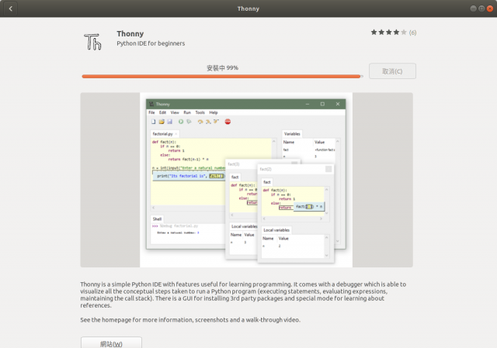
Task: Click the 'Python IDE for beginners' subtitle
Action: click(x=151, y=43)
